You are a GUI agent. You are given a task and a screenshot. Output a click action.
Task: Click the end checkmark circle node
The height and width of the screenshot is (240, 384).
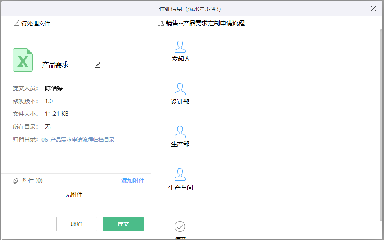180,226
